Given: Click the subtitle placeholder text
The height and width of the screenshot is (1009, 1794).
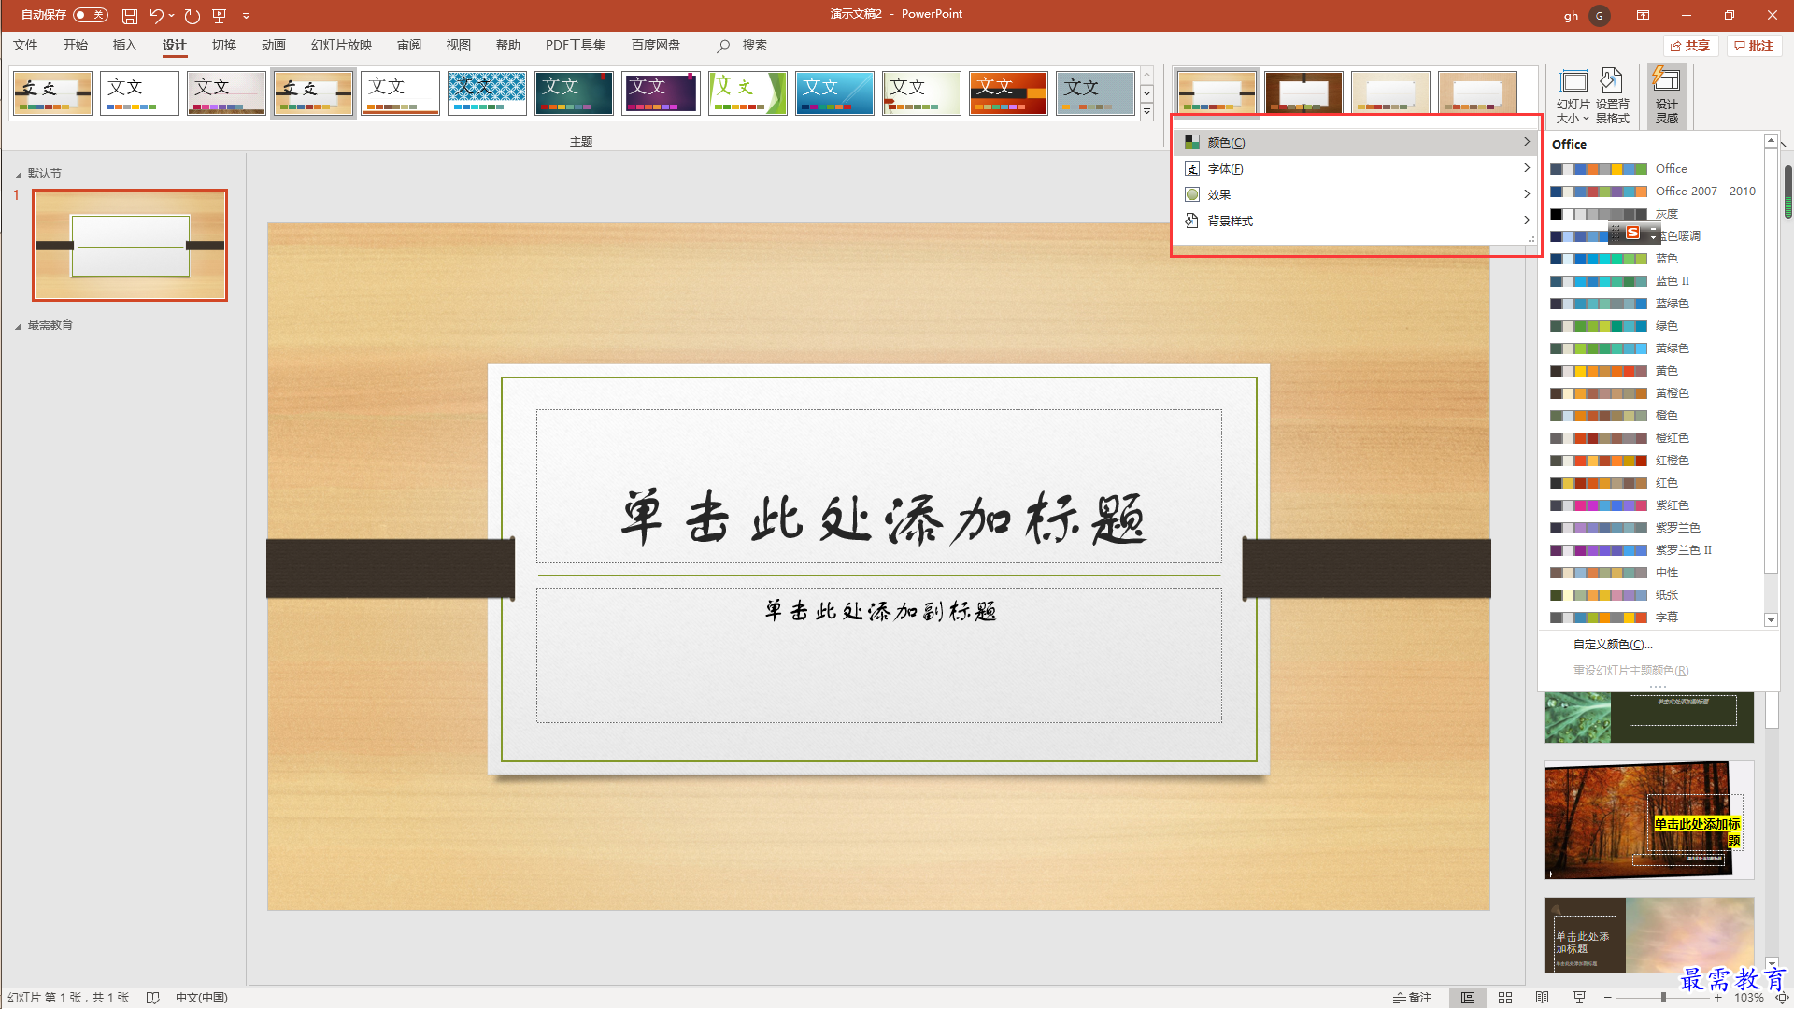Looking at the screenshot, I should pyautogui.click(x=880, y=611).
